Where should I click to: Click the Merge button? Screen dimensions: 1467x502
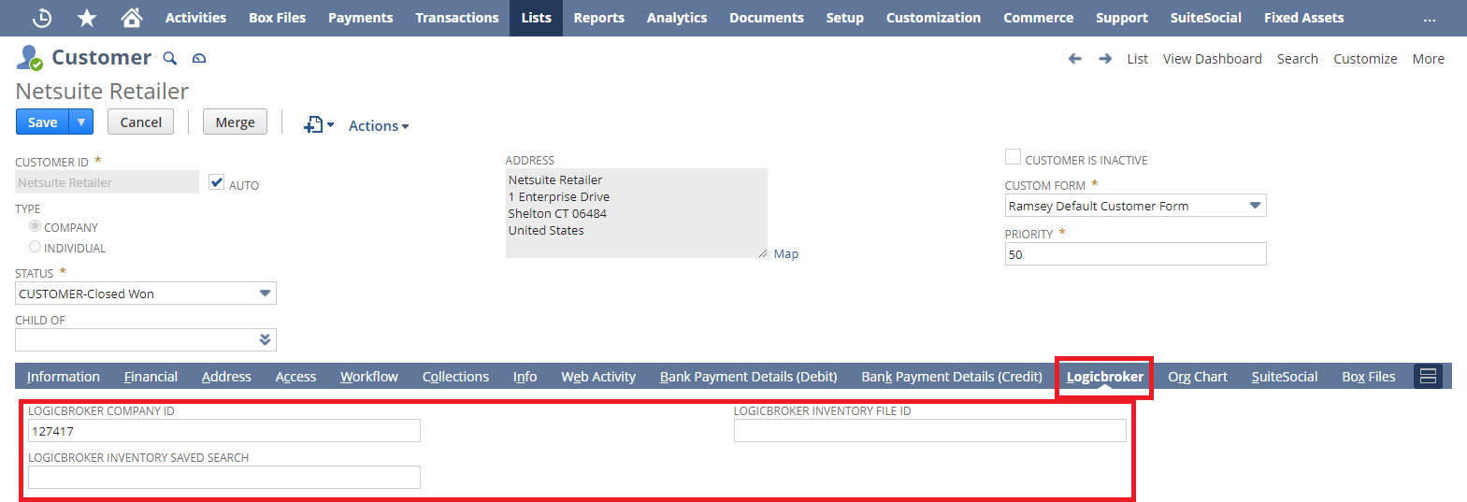[x=235, y=122]
